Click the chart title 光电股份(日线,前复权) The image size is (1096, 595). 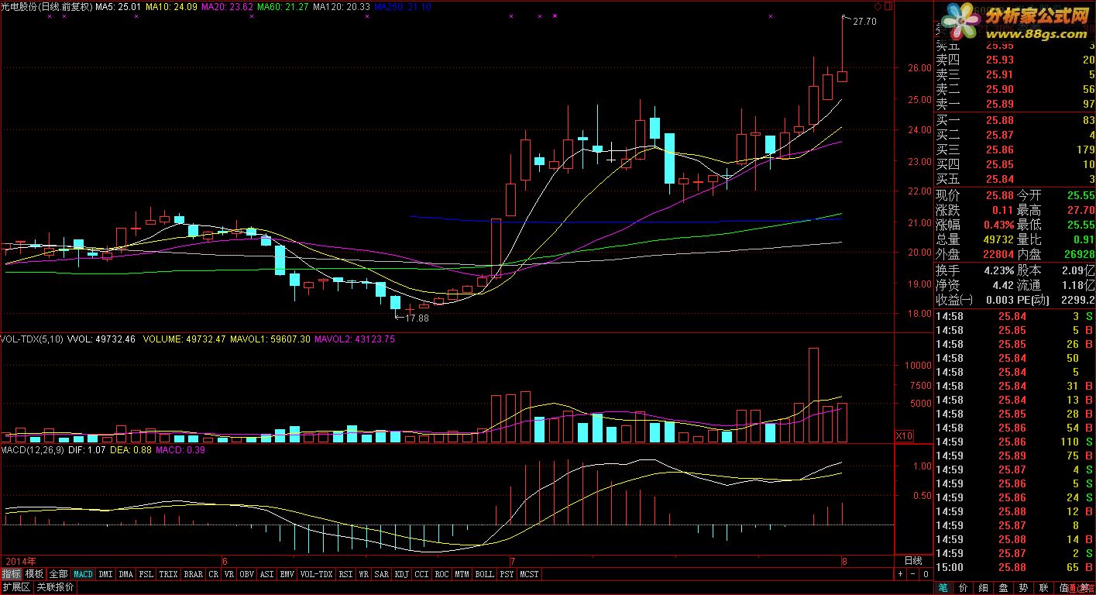[x=46, y=6]
